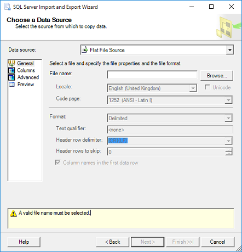Click the Advanced page icon
This screenshot has width=242, height=252.
tap(11, 77)
